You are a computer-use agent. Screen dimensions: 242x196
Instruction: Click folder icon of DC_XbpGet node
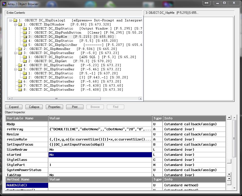25,61
